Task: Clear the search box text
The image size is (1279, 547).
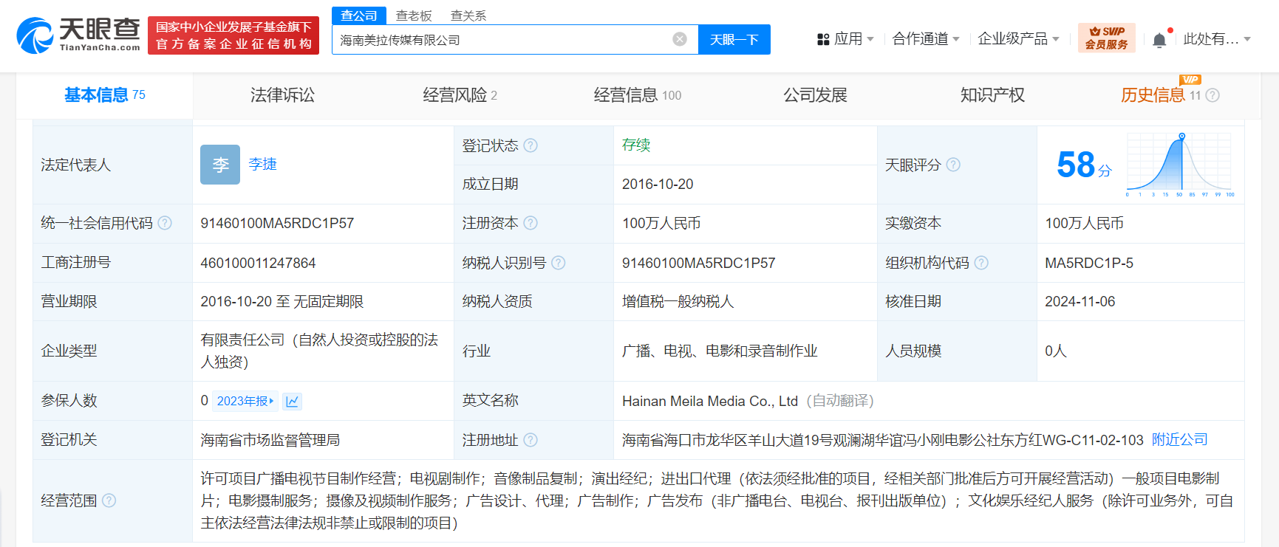Action: coord(679,39)
